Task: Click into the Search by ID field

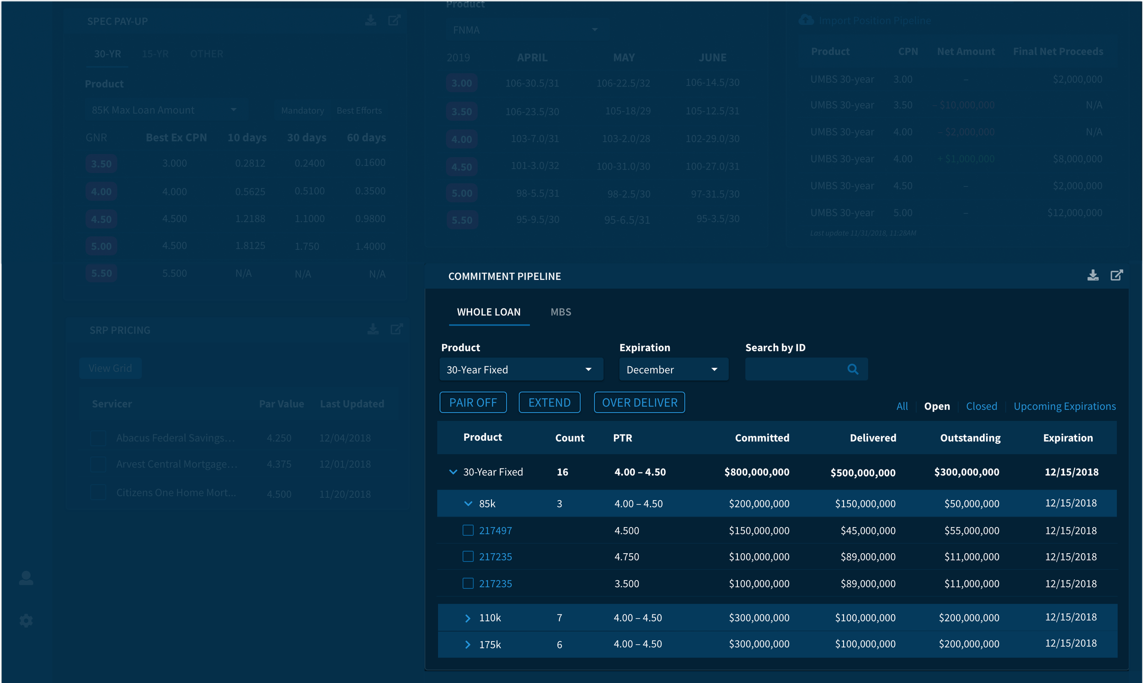Action: click(795, 369)
